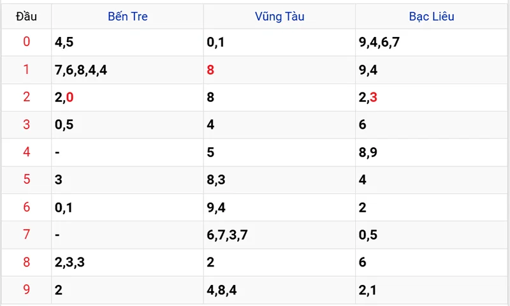The image size is (510, 306).
Task: Click the red 0 in Bến Tre row 2
Action: (x=69, y=98)
